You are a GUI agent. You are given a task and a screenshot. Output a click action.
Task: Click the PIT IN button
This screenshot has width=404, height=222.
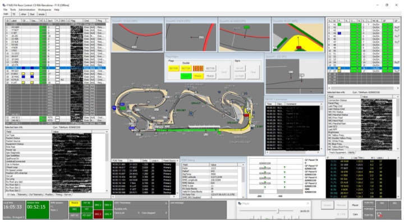87,203
